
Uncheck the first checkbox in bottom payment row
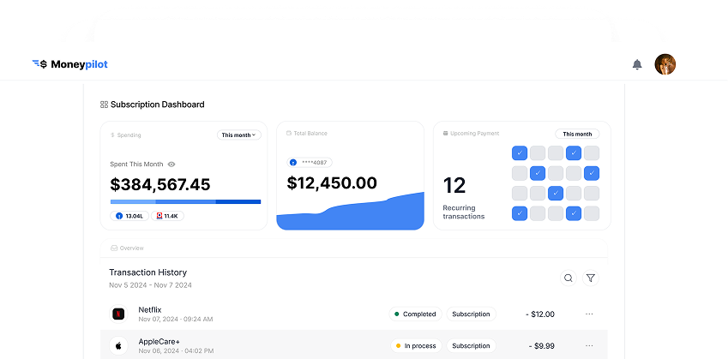(x=520, y=213)
